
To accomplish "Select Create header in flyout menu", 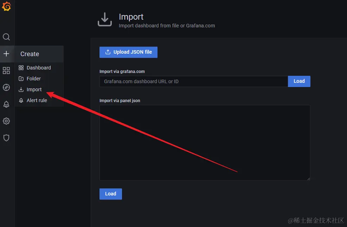I will [x=30, y=54].
